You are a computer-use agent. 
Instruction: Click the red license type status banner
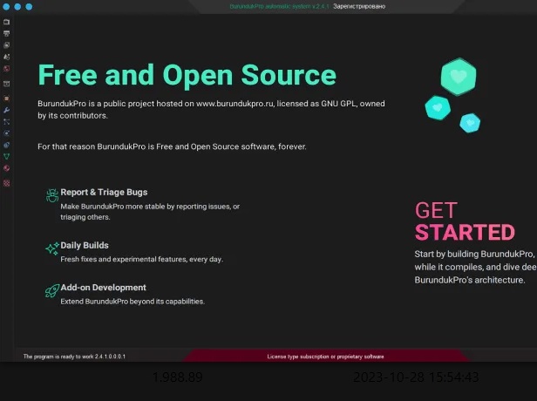(325, 357)
